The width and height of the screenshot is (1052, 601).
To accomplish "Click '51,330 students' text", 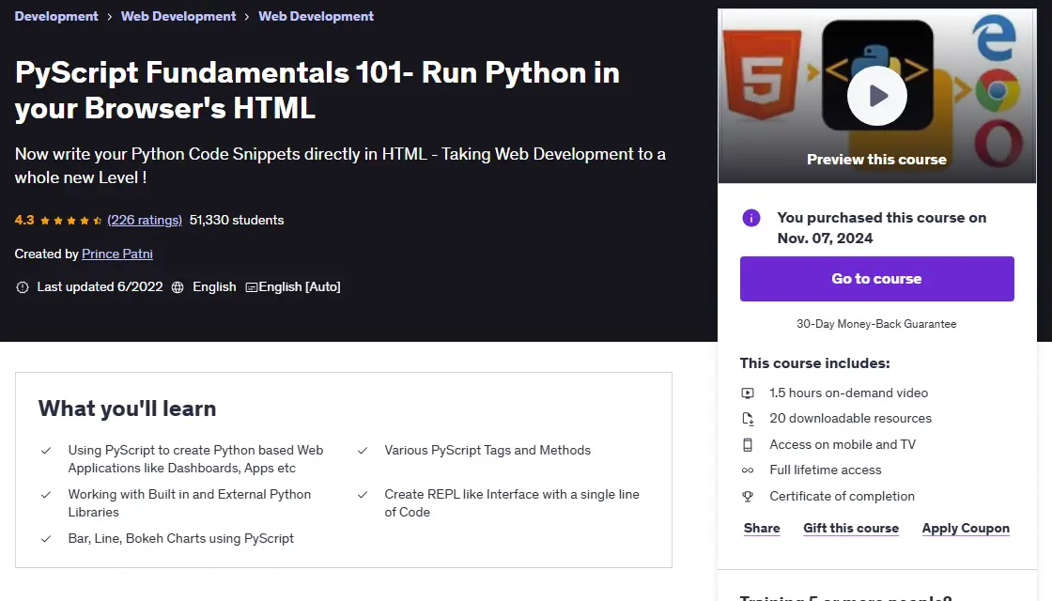I will pos(237,220).
